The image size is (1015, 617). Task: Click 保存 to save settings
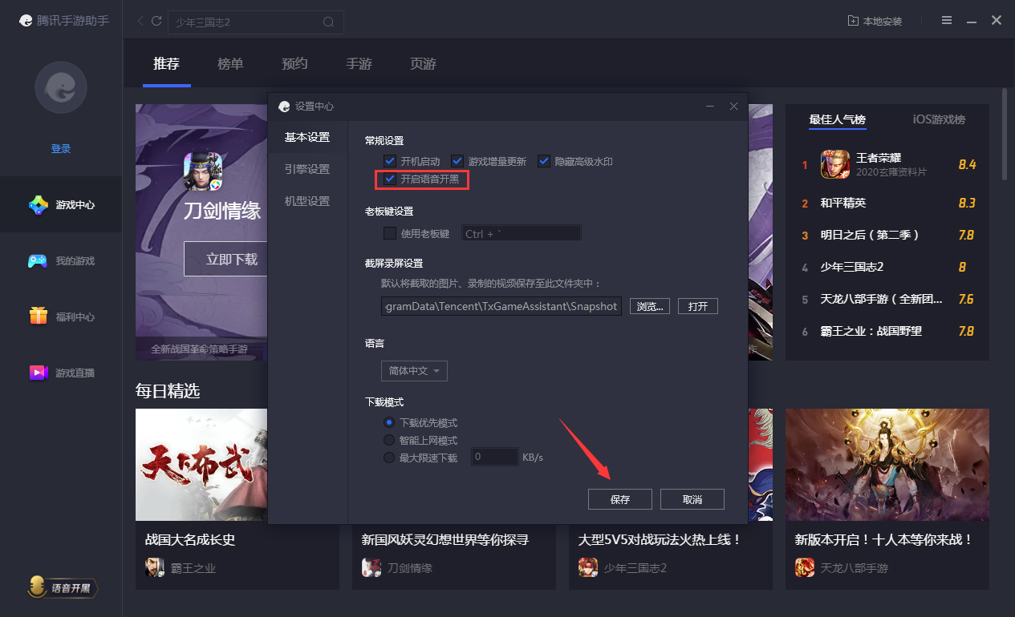click(x=619, y=498)
